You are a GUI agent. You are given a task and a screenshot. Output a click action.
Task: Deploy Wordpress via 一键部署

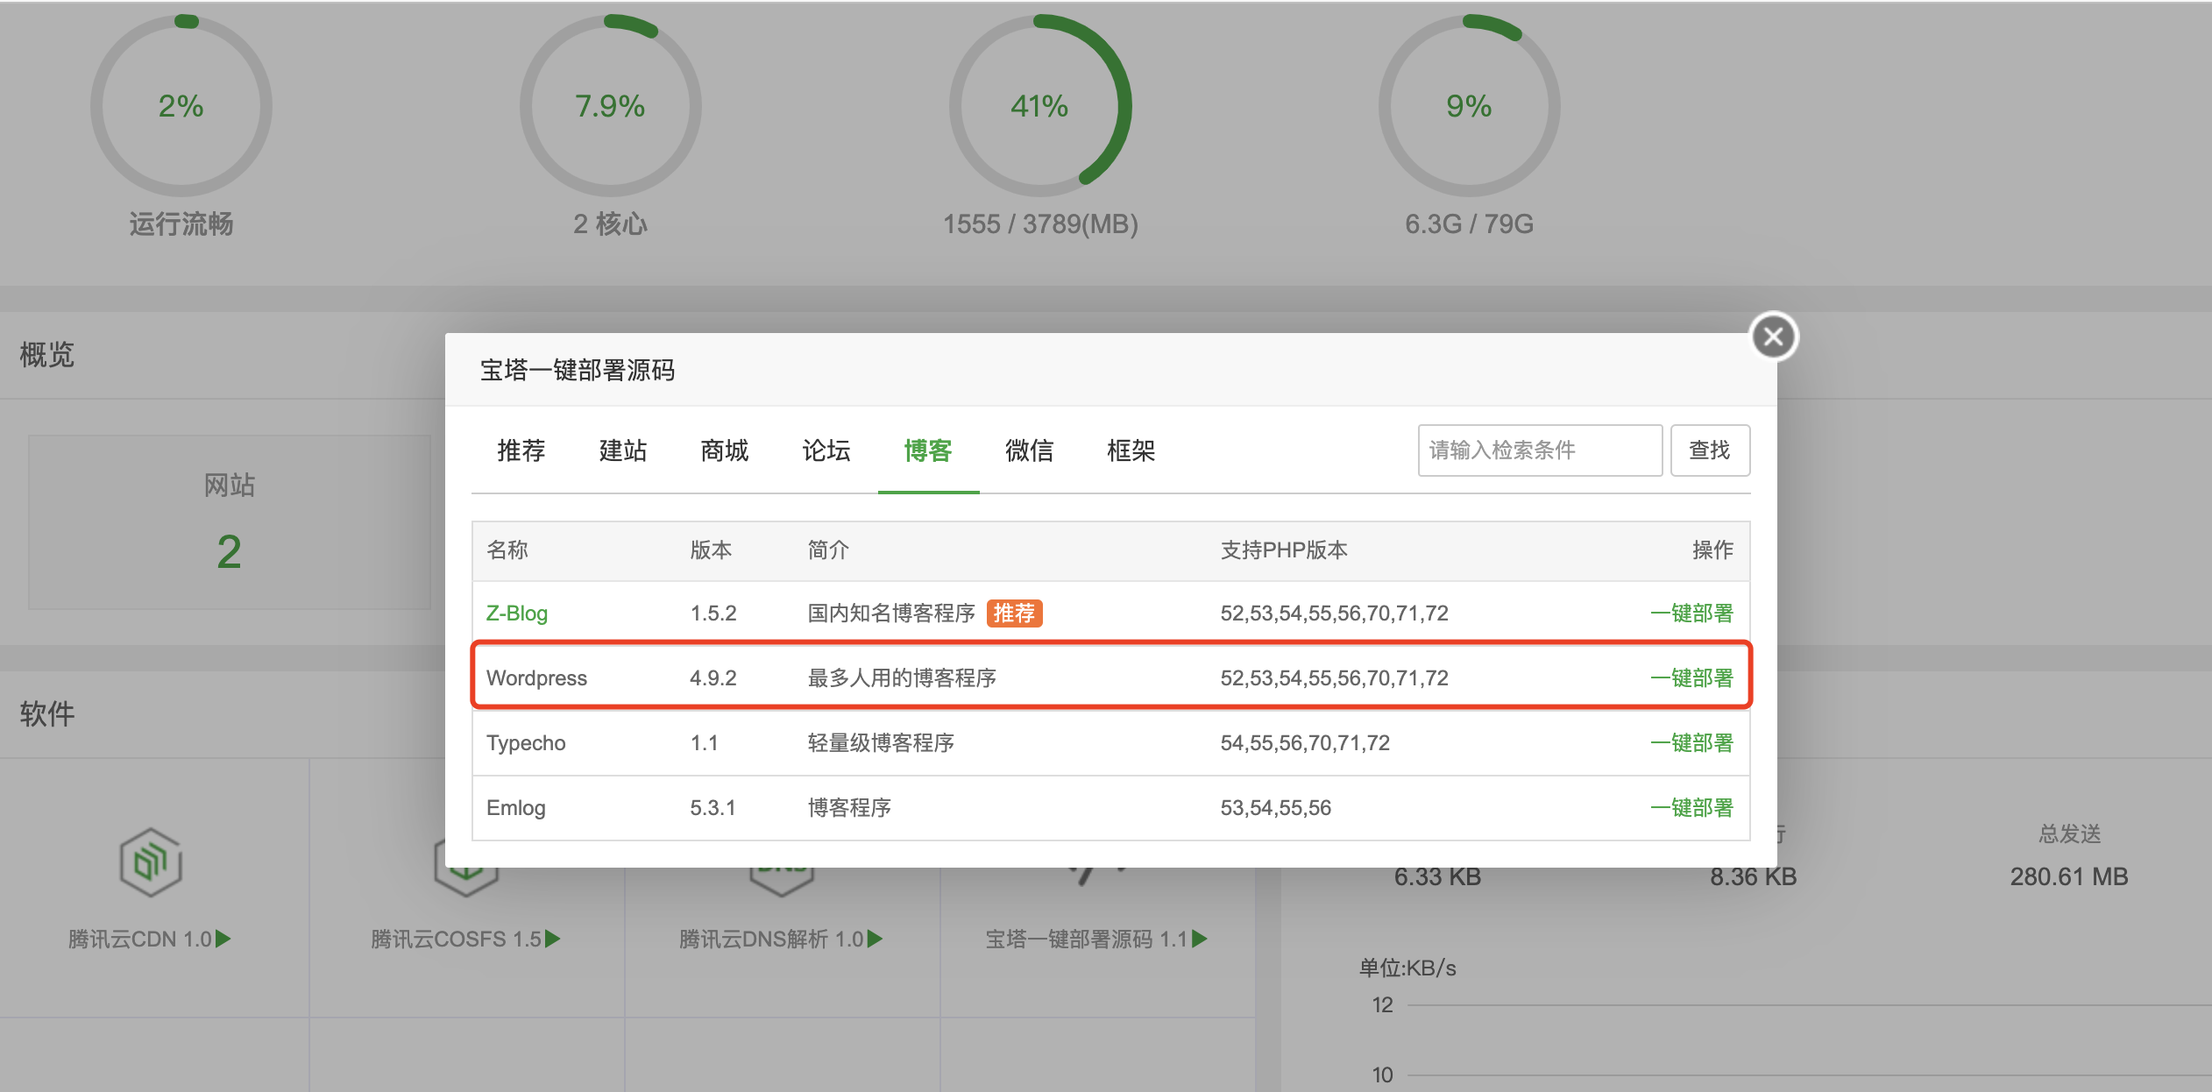click(x=1692, y=677)
